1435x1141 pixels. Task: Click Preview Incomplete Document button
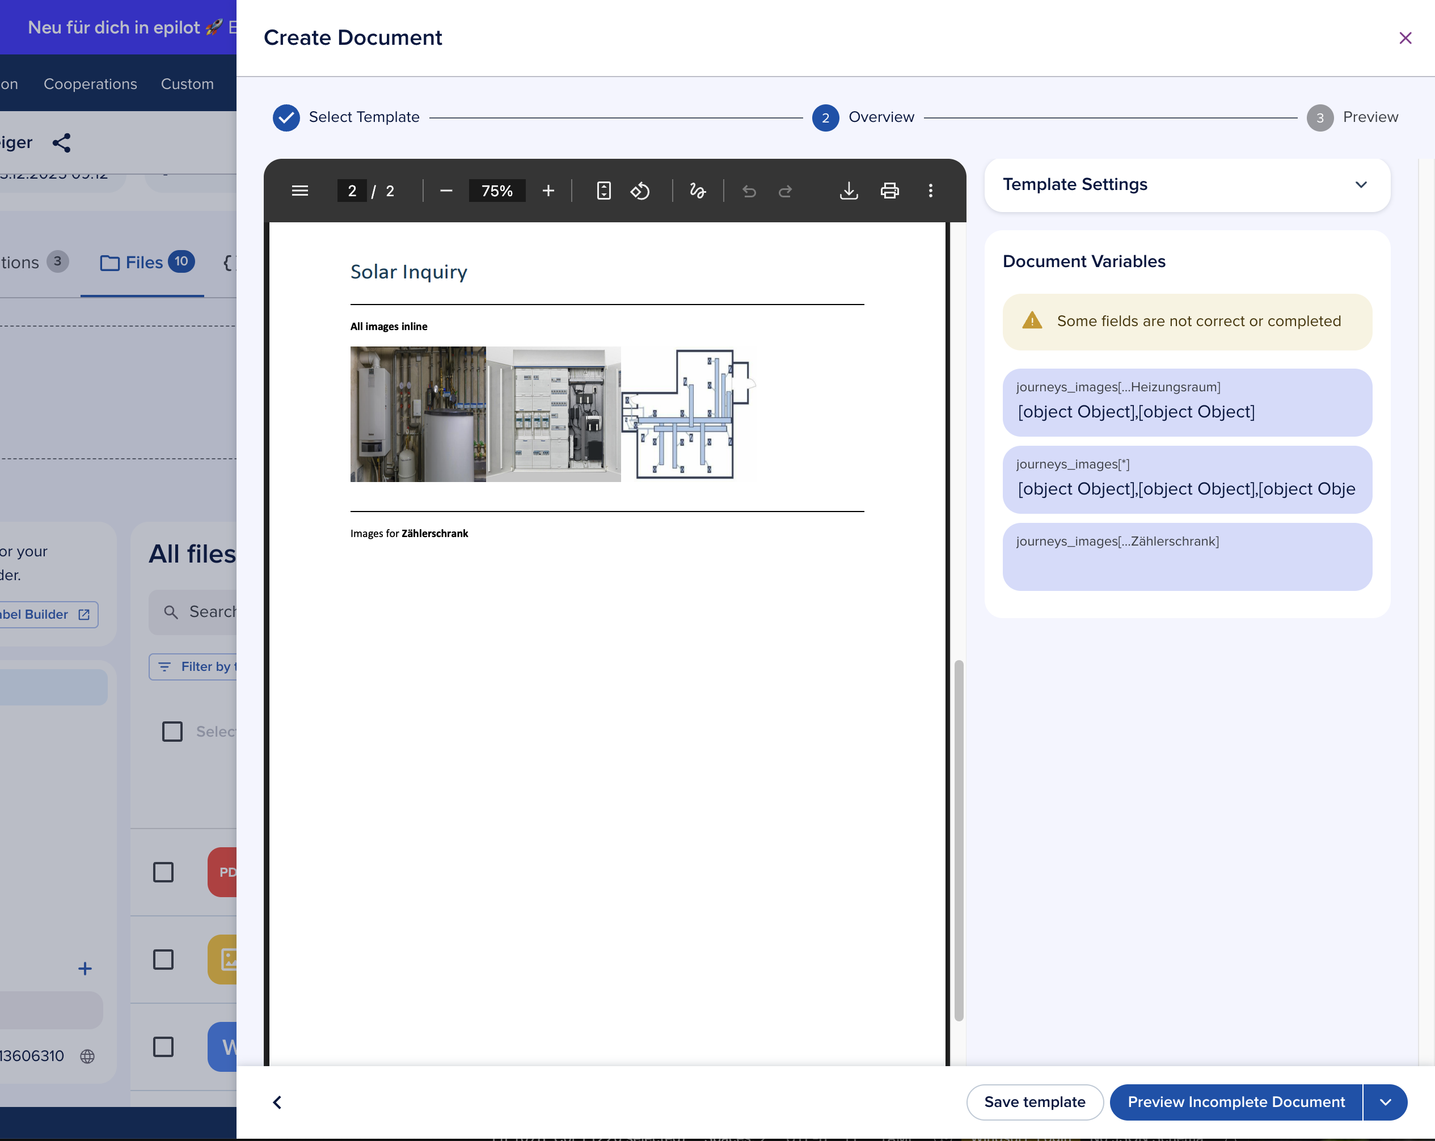[1235, 1102]
